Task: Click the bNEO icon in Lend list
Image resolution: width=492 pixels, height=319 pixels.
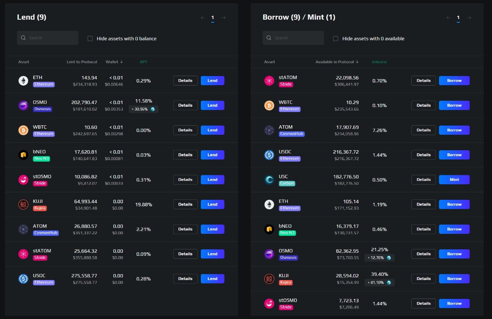Action: 24,155
